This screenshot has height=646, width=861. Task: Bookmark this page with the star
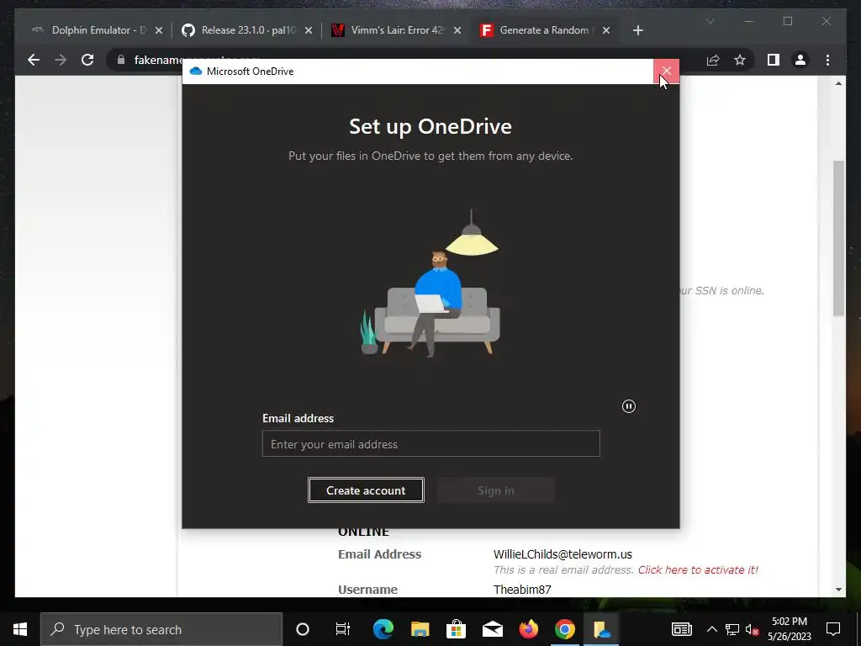(x=740, y=60)
